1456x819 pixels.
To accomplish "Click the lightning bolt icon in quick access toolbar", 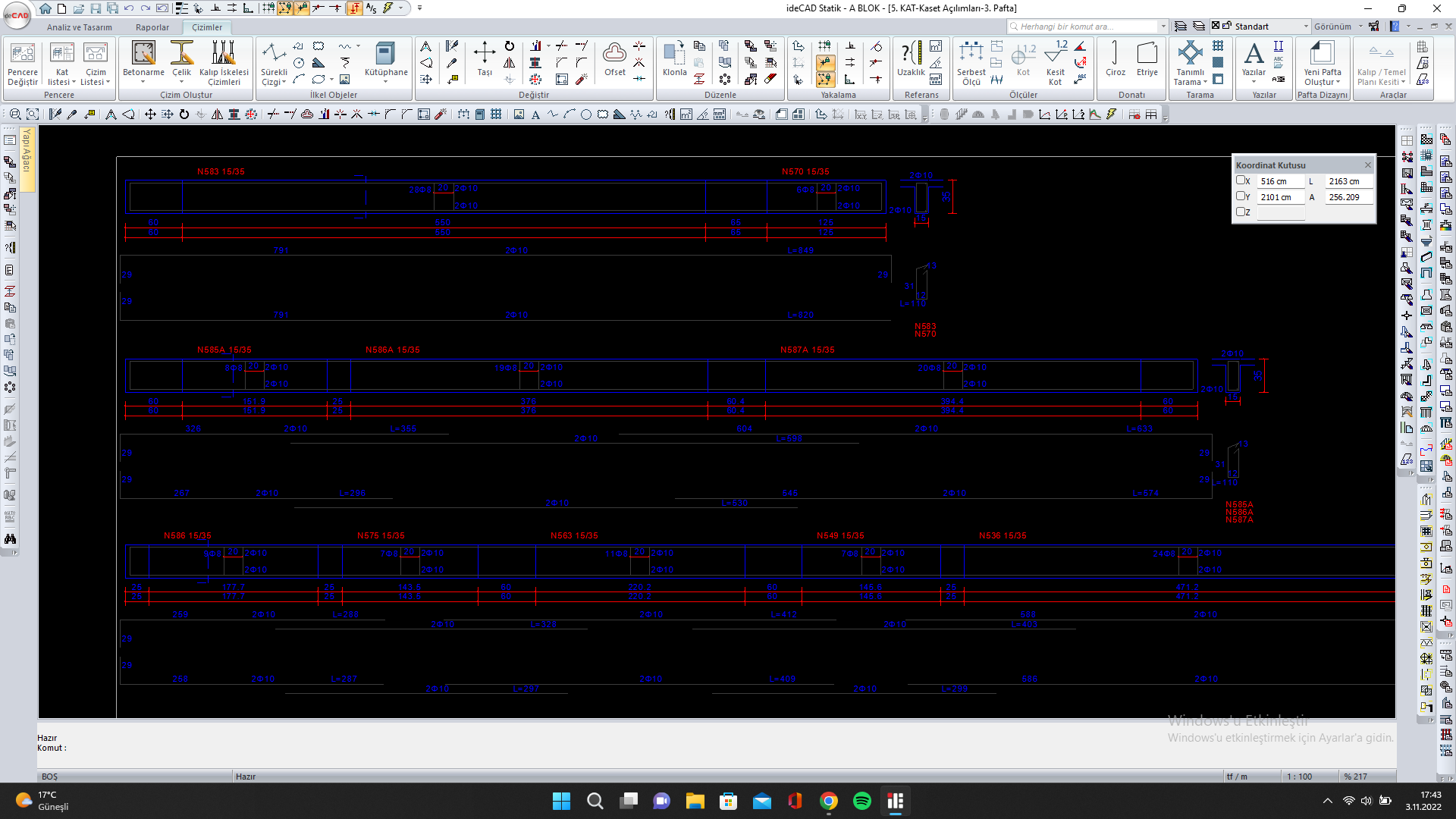I will 388,8.
